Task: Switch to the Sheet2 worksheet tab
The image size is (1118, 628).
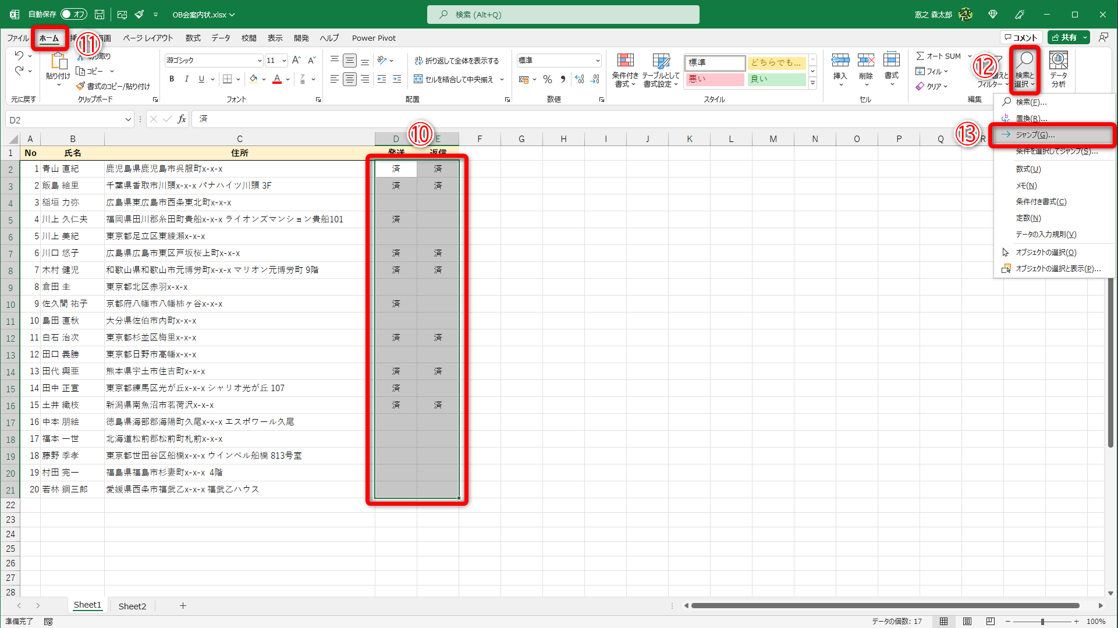Action: click(132, 606)
